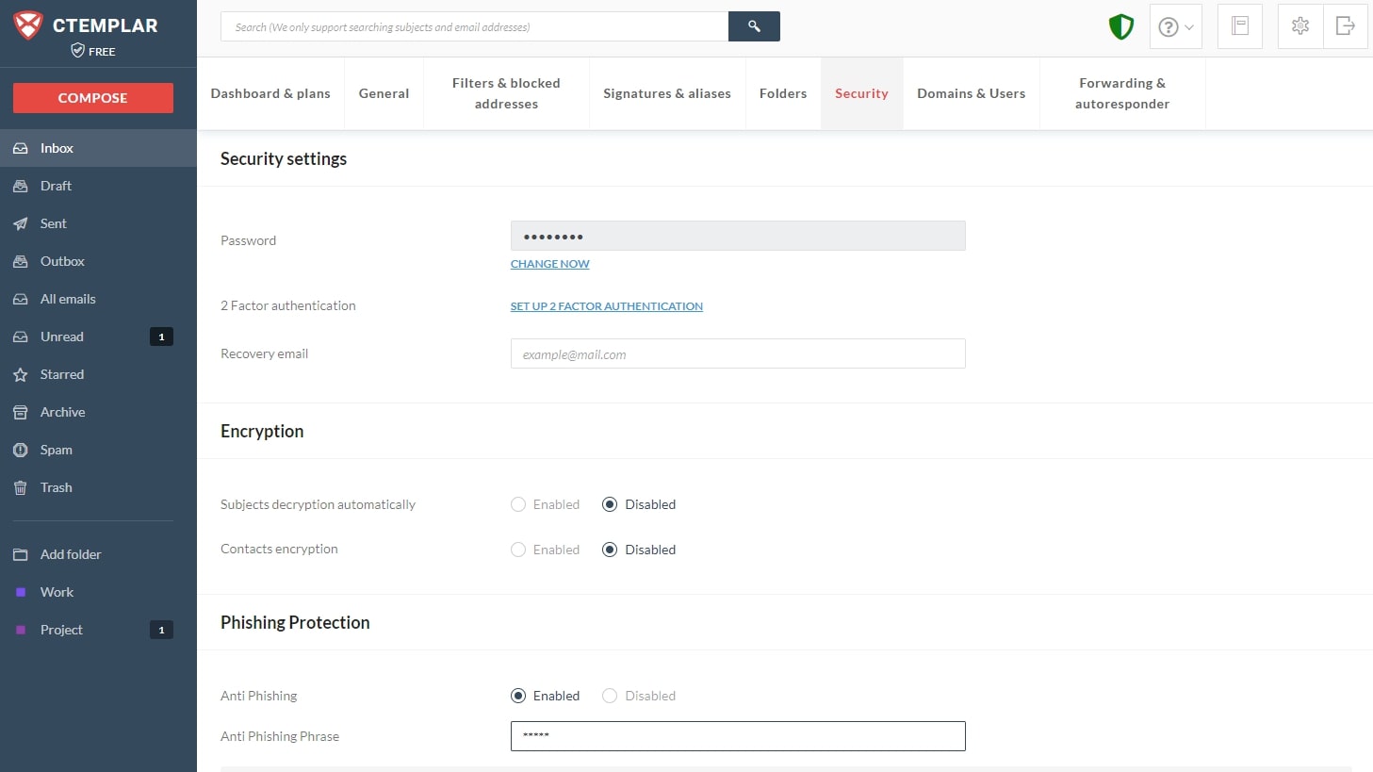
Task: Click the Starred star icon
Action: pos(21,374)
